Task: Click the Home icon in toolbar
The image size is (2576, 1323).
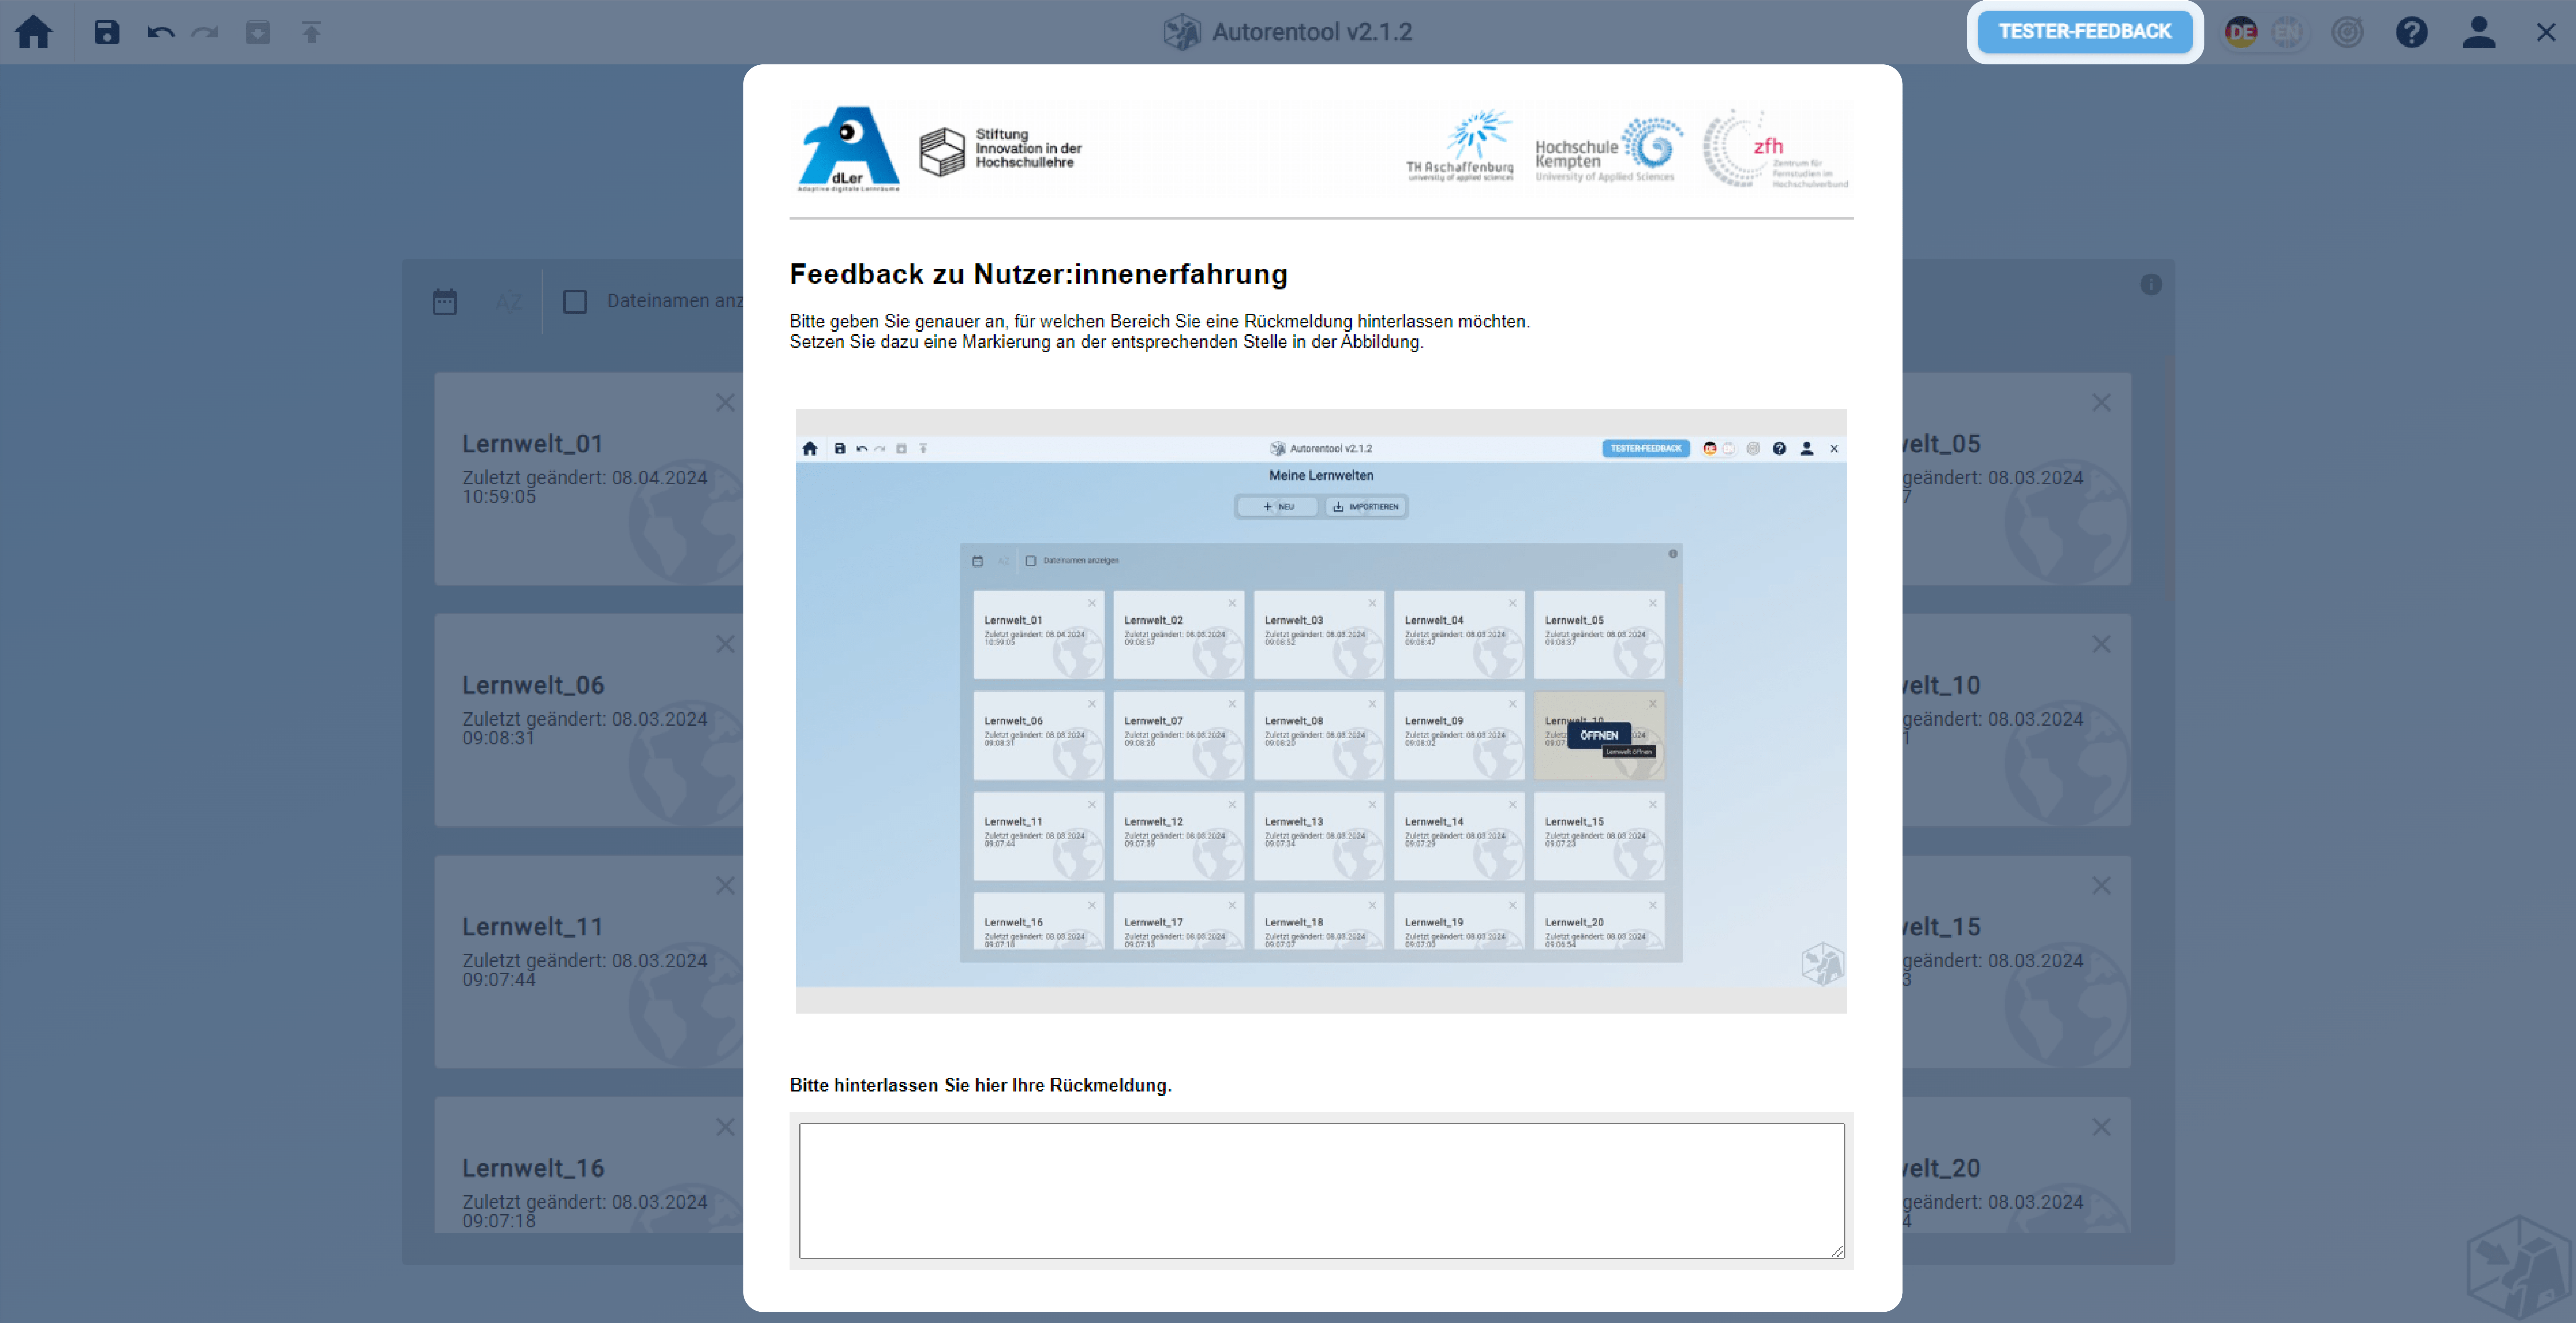Action: pos(33,32)
